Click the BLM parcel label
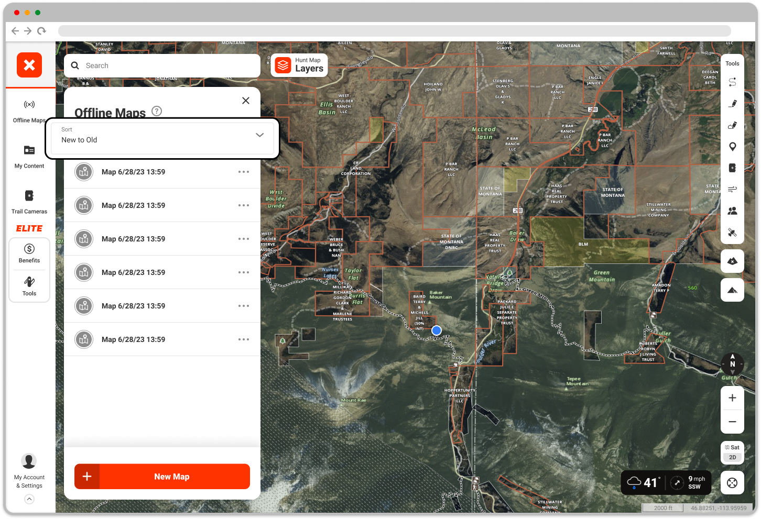761x519 pixels. (583, 244)
